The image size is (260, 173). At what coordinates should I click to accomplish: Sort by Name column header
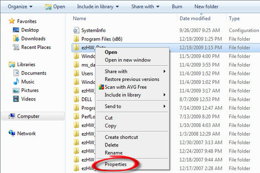point(80,18)
